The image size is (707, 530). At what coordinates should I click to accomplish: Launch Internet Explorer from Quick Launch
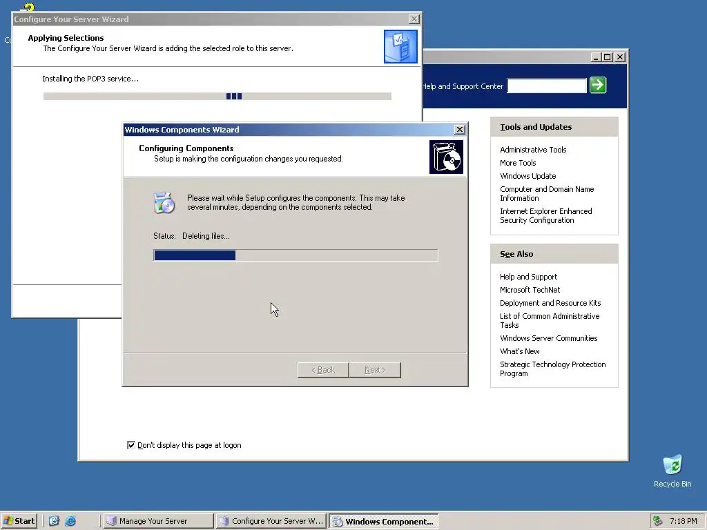(x=70, y=521)
